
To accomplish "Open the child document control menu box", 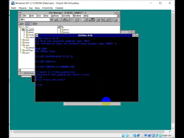I will pos(20,16).
